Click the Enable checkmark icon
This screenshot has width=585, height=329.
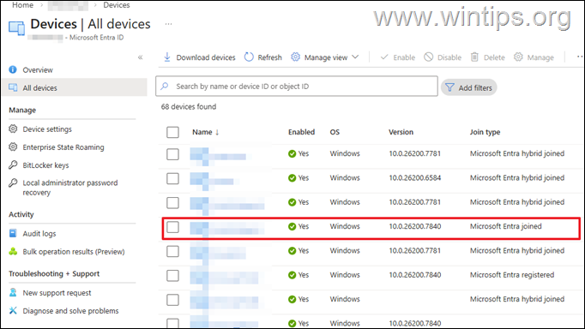click(x=384, y=57)
